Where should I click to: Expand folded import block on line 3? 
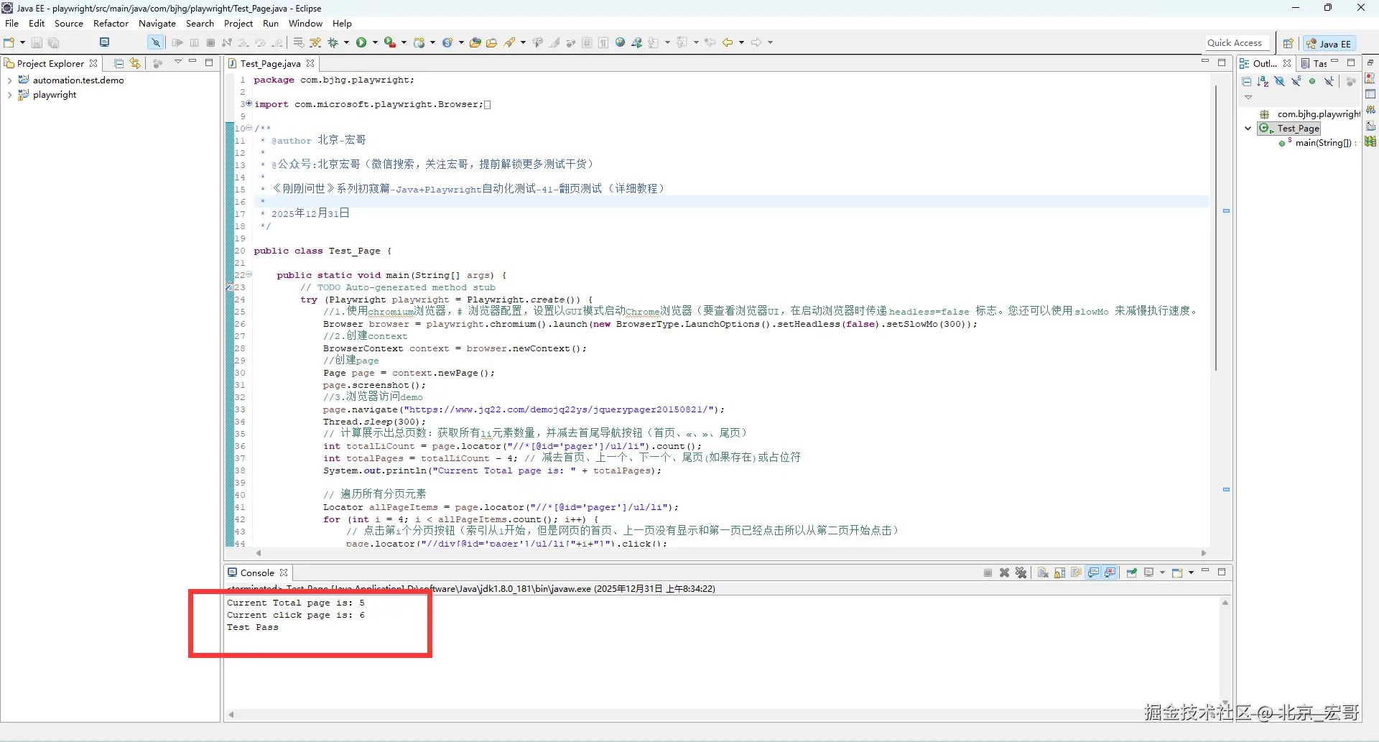(x=249, y=103)
